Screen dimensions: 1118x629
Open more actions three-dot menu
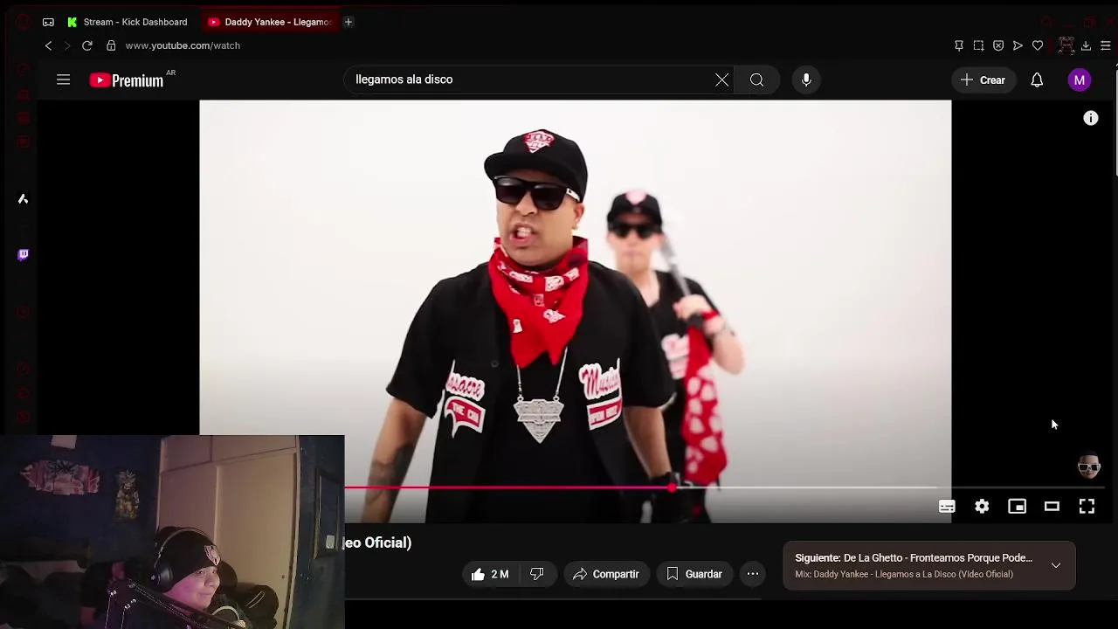point(753,574)
